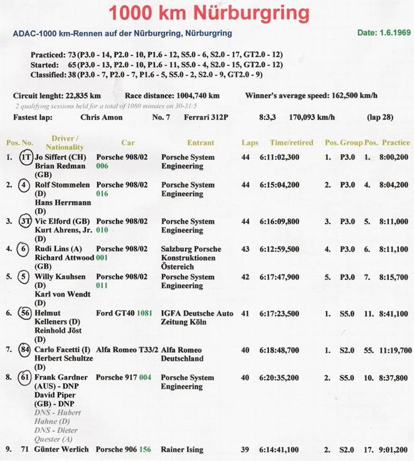Click the fastest lap speed "170,093 km/h"
The width and height of the screenshot is (414, 461).
(312, 117)
